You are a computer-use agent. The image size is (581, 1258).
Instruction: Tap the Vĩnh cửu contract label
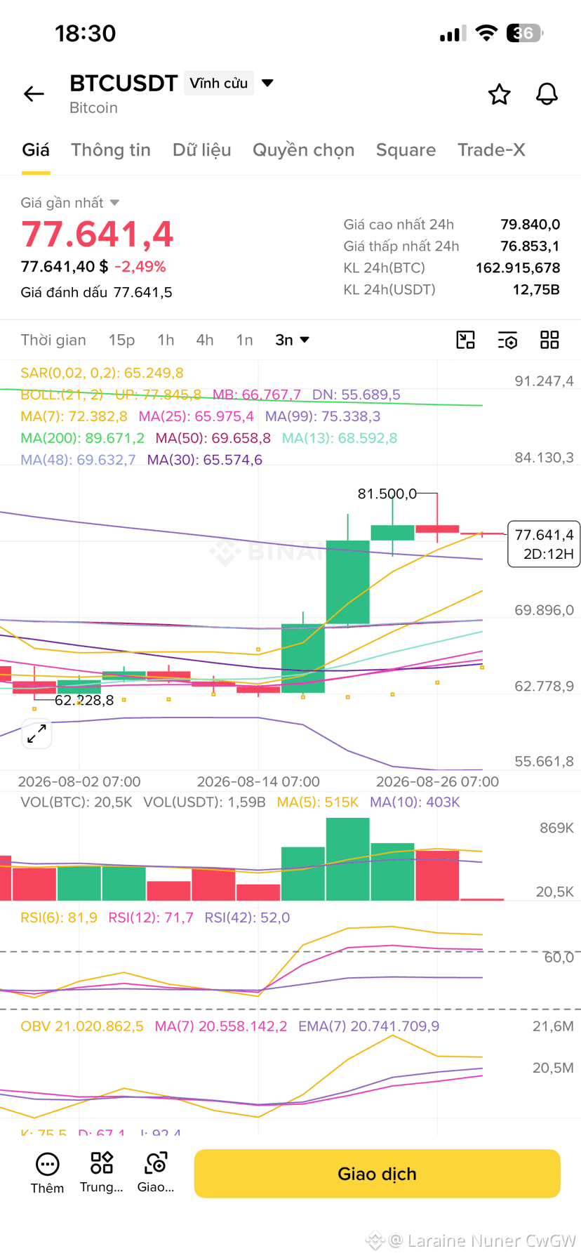point(218,83)
